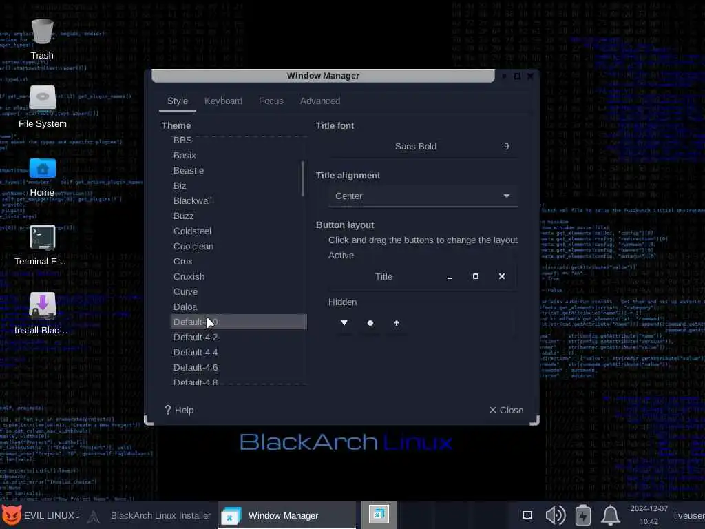This screenshot has height=529, width=705.
Task: Click the date and time clock
Action: pos(649,515)
